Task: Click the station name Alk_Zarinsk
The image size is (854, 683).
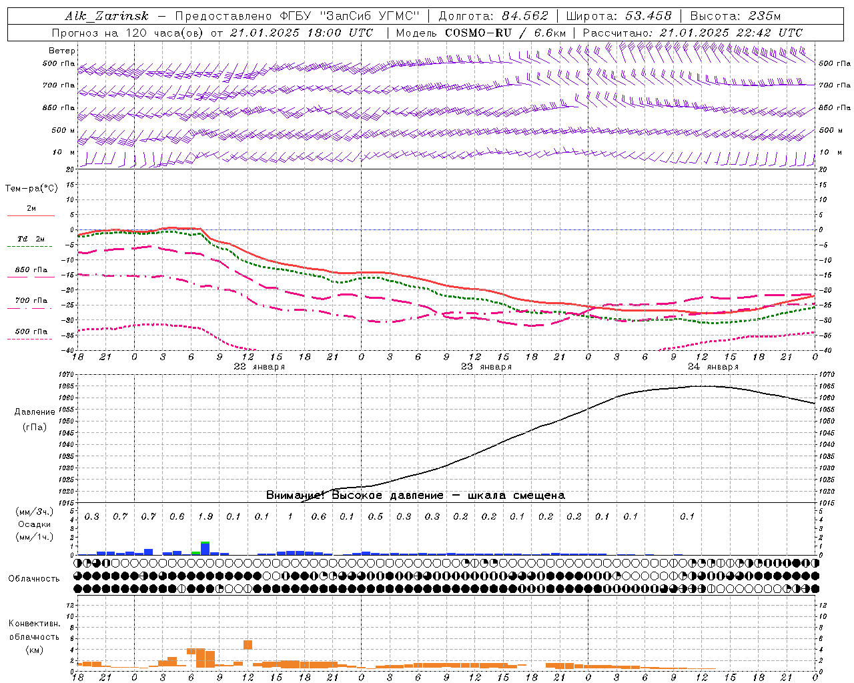Action: click(107, 16)
